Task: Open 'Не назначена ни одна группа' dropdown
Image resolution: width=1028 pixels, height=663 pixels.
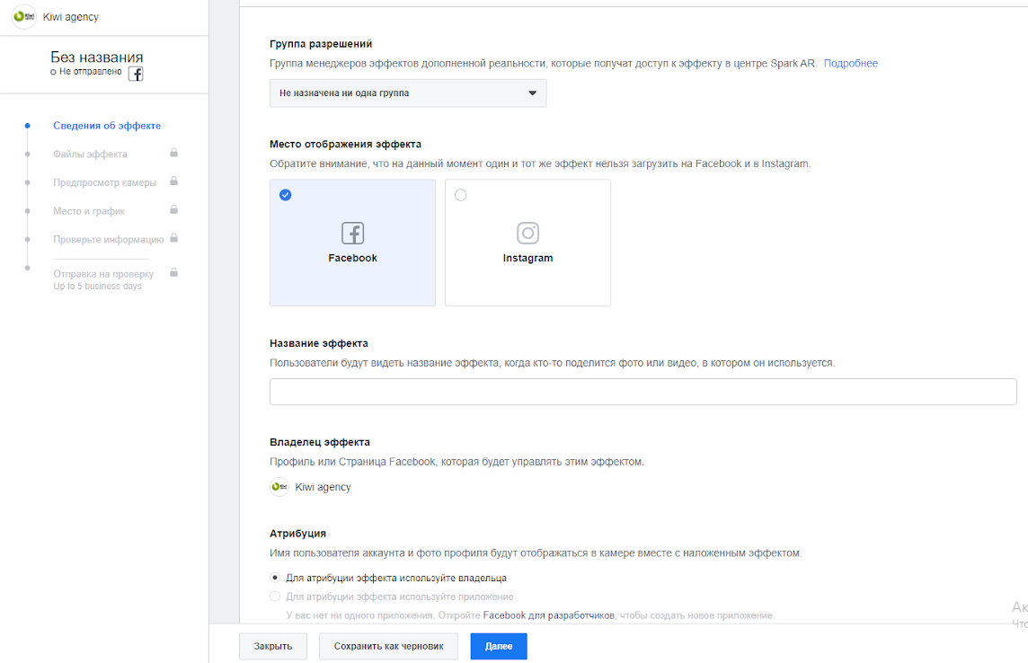Action: point(408,93)
